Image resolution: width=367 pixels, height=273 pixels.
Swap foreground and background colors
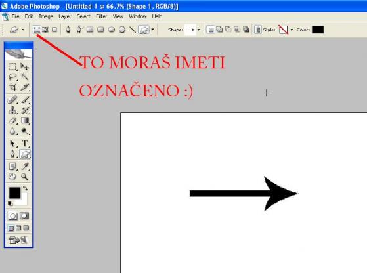(25, 188)
